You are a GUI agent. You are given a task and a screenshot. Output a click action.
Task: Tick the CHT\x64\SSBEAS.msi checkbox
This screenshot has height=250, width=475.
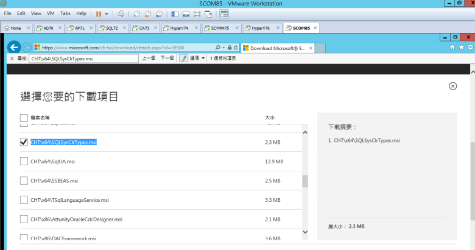[x=24, y=180]
